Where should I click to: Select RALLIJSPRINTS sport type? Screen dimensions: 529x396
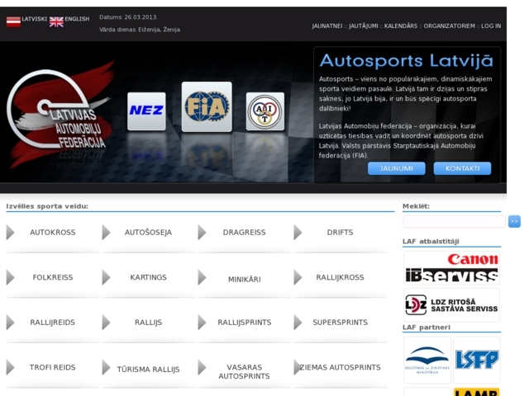point(245,323)
